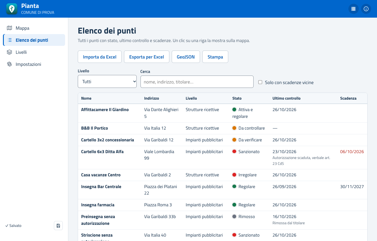
Task: Click the Stampa button
Action: pos(215,57)
